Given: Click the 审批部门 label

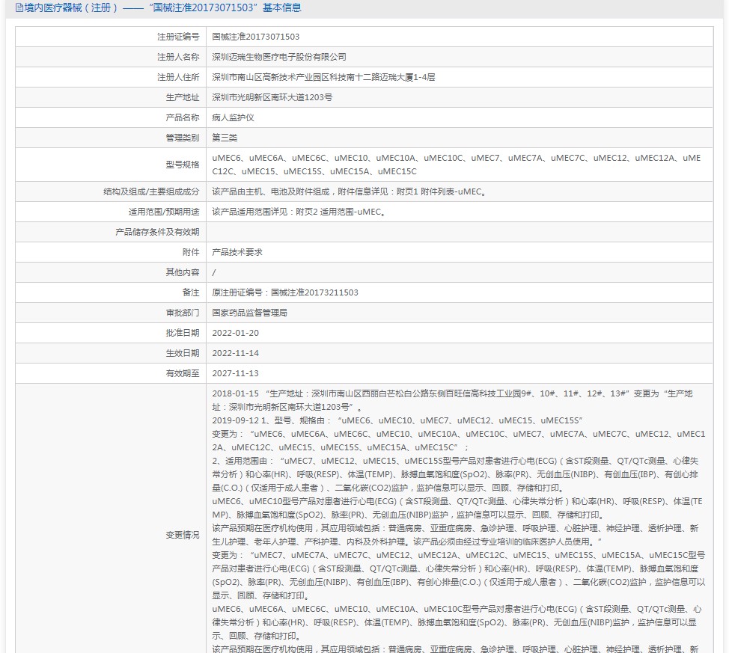Looking at the screenshot, I should tap(183, 313).
